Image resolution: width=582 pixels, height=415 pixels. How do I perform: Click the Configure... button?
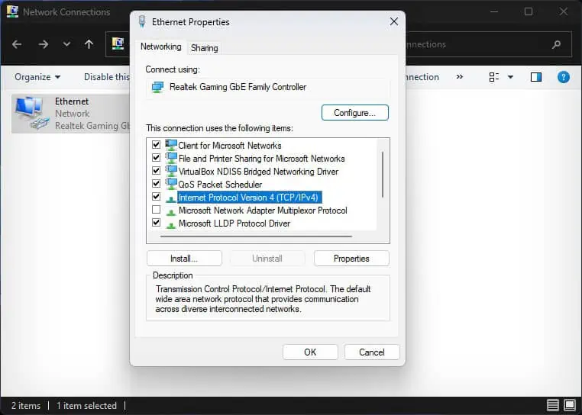355,113
